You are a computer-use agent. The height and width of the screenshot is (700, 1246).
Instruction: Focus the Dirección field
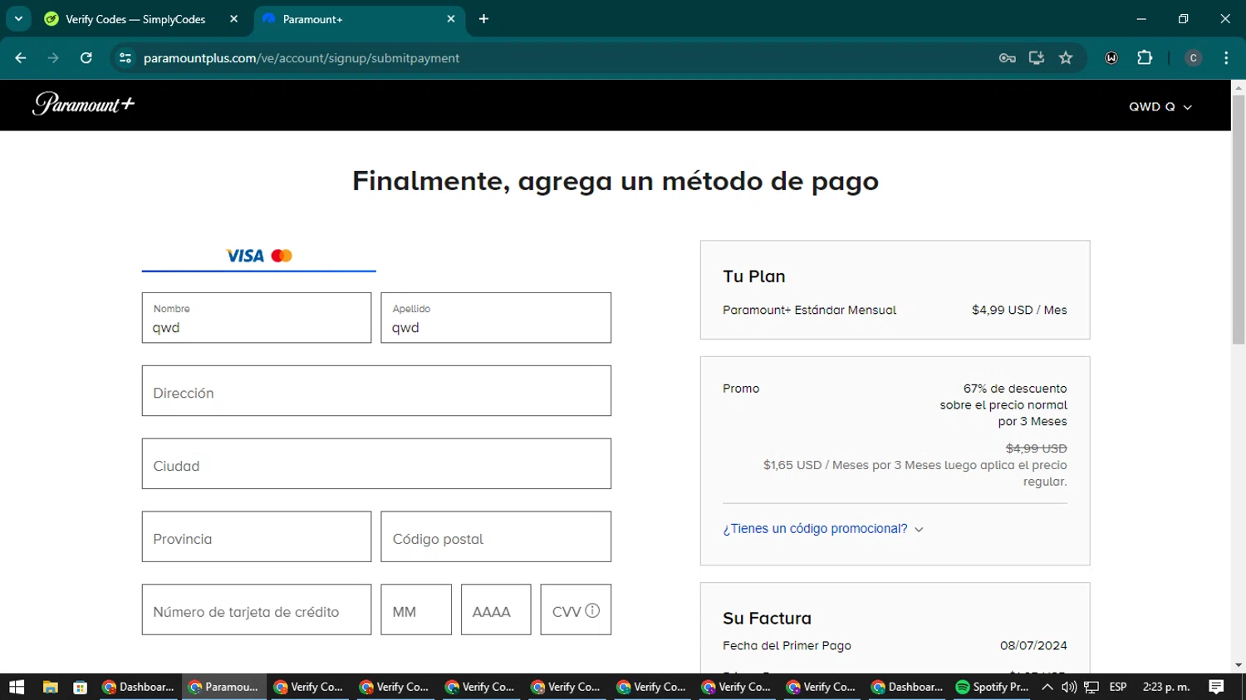point(376,391)
